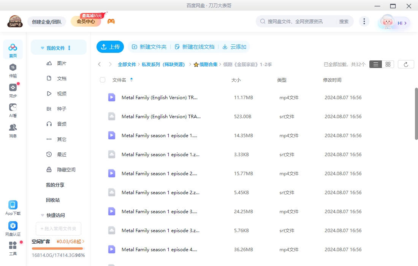The width and height of the screenshot is (418, 266).
Task: Open the 首页 home icon in sidebar
Action: coord(13,50)
